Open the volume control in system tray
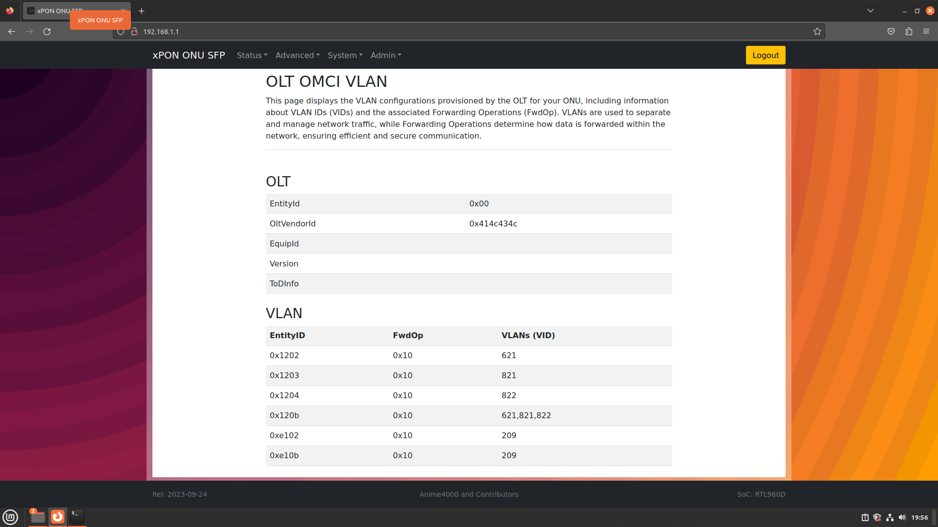938x527 pixels. [x=902, y=517]
